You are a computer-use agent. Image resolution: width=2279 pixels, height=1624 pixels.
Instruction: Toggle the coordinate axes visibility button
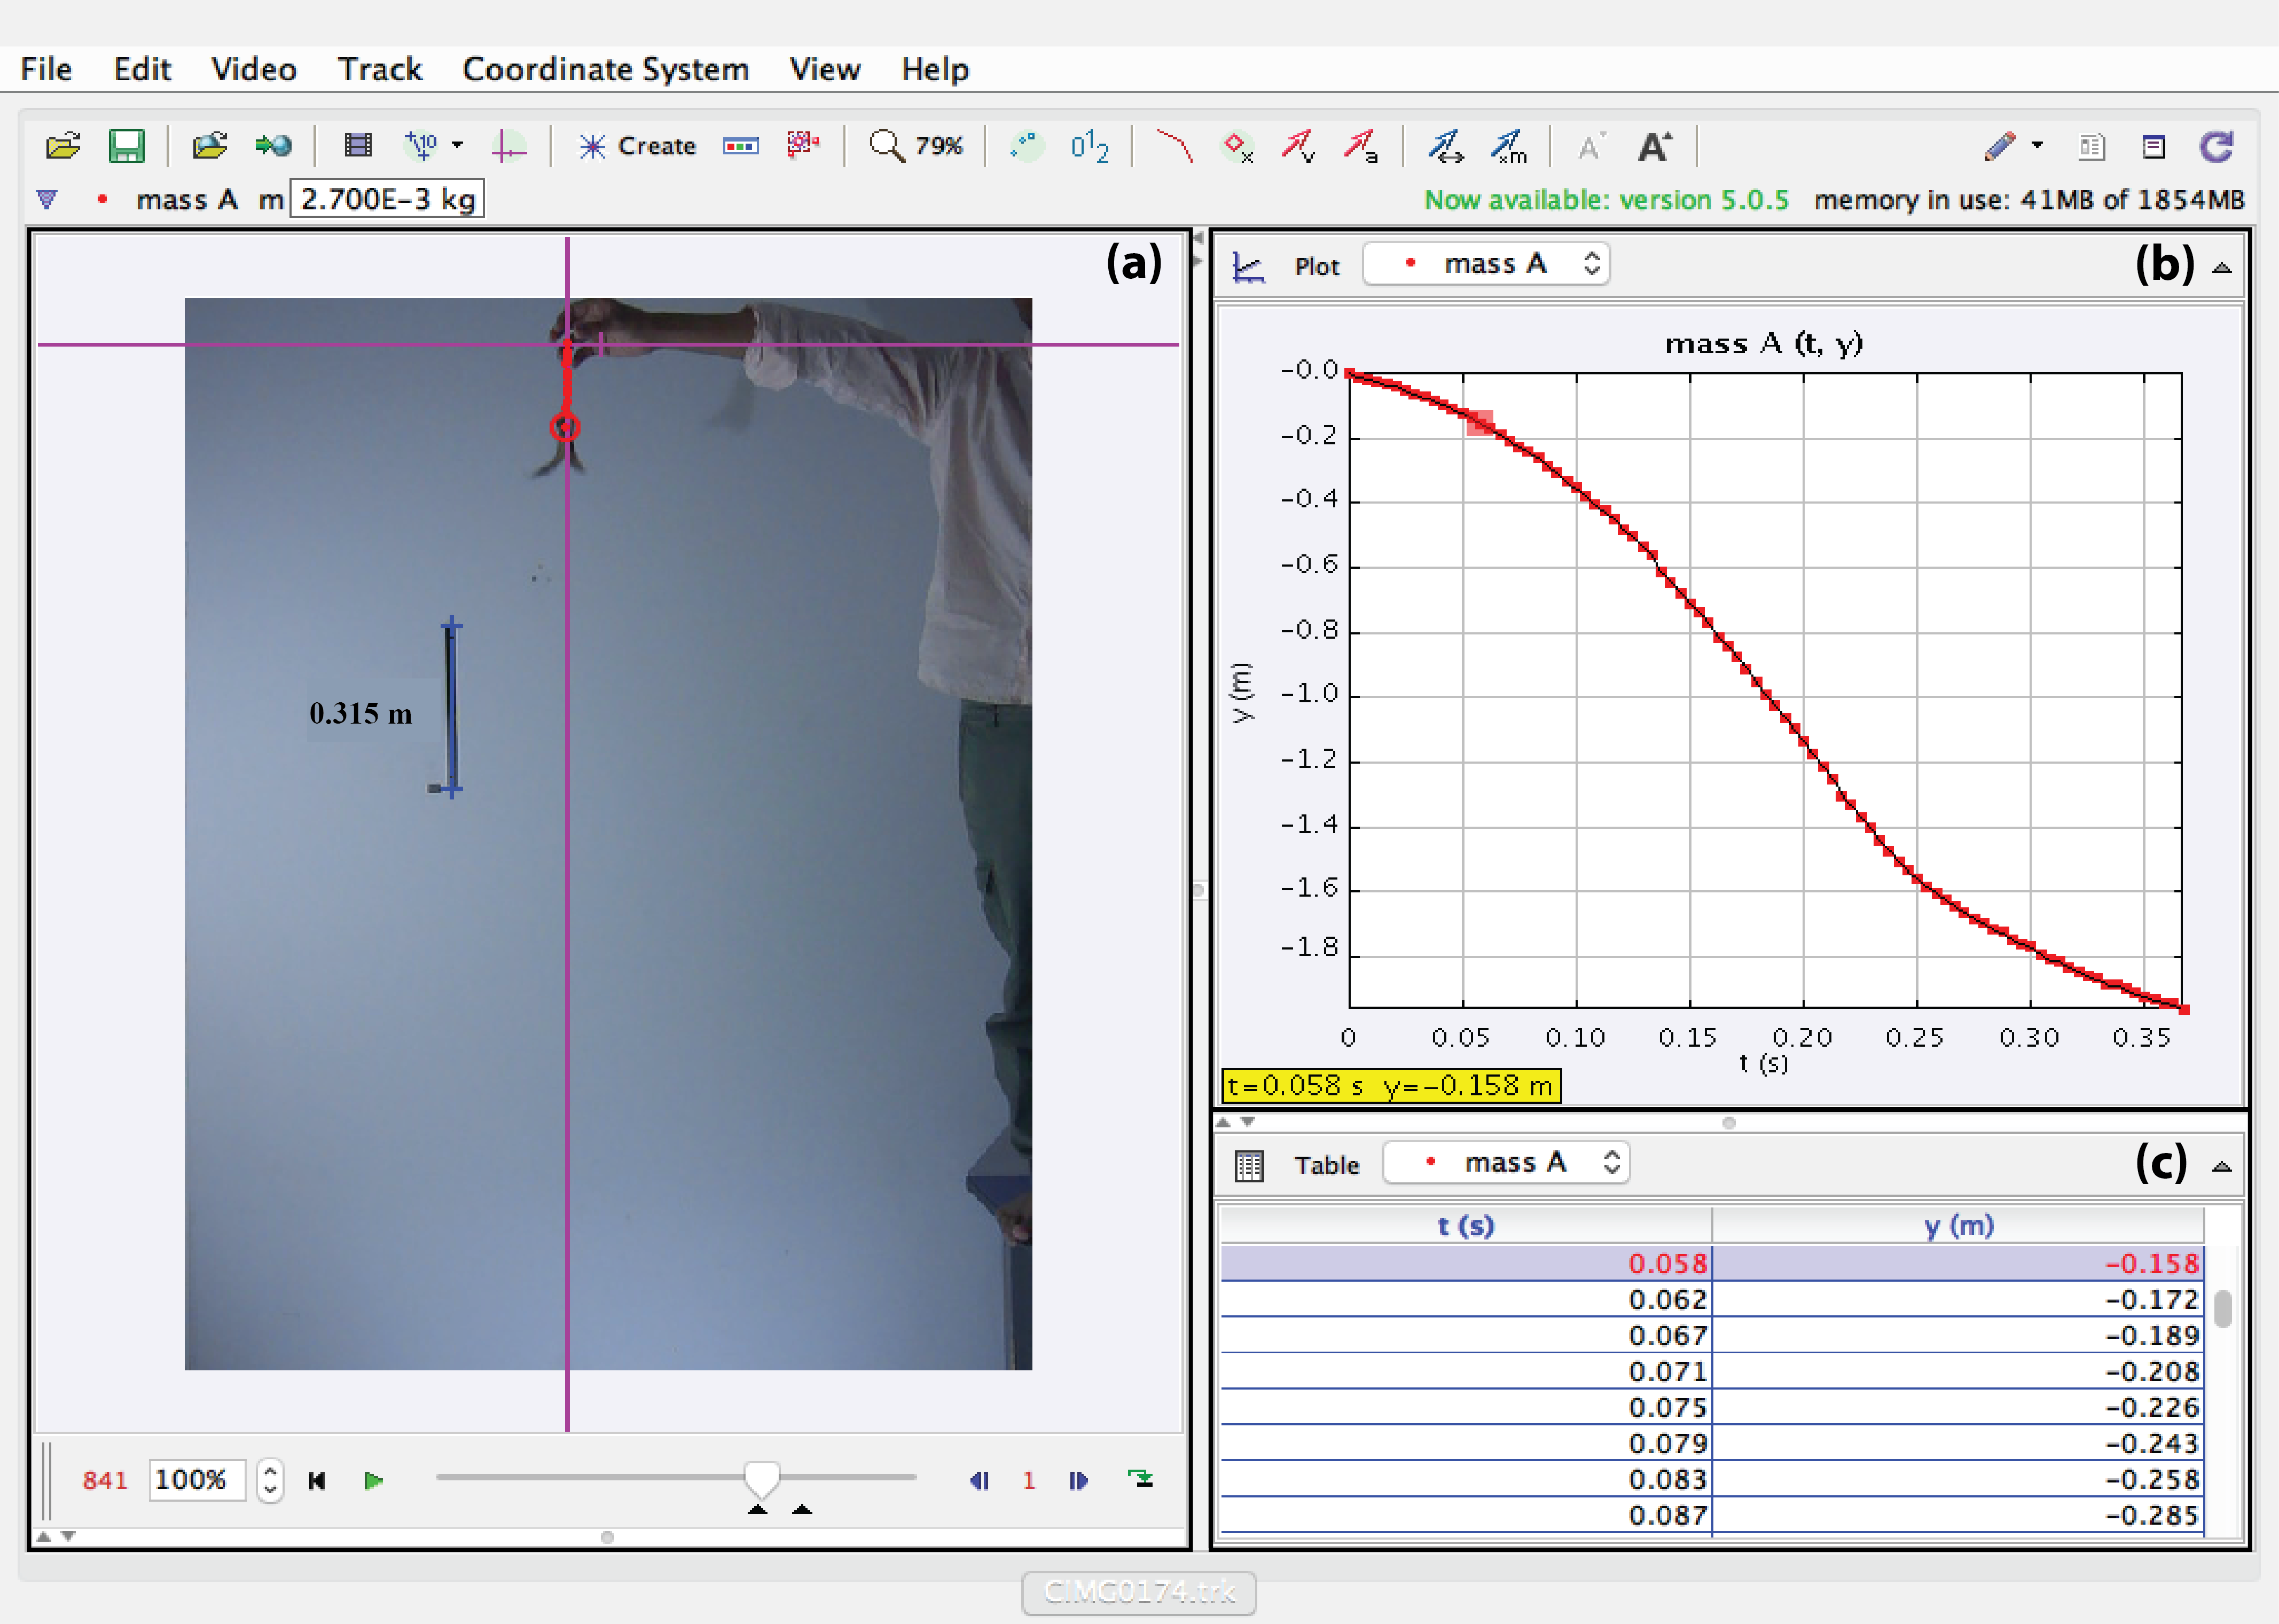pos(509,146)
